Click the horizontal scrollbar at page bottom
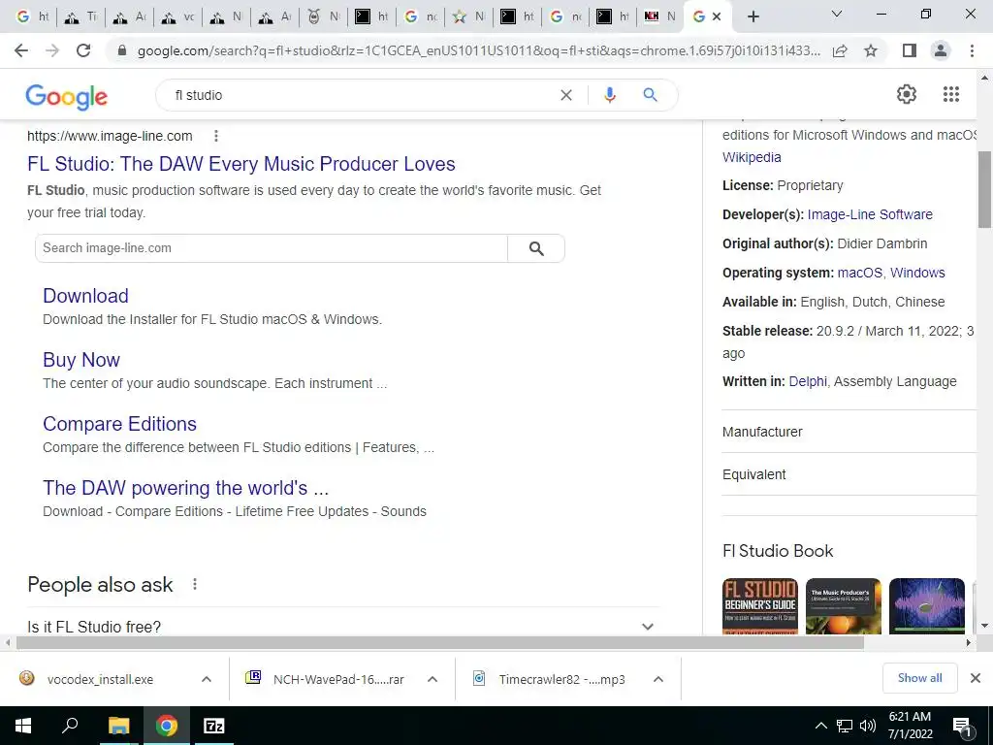This screenshot has height=745, width=993. 440,642
